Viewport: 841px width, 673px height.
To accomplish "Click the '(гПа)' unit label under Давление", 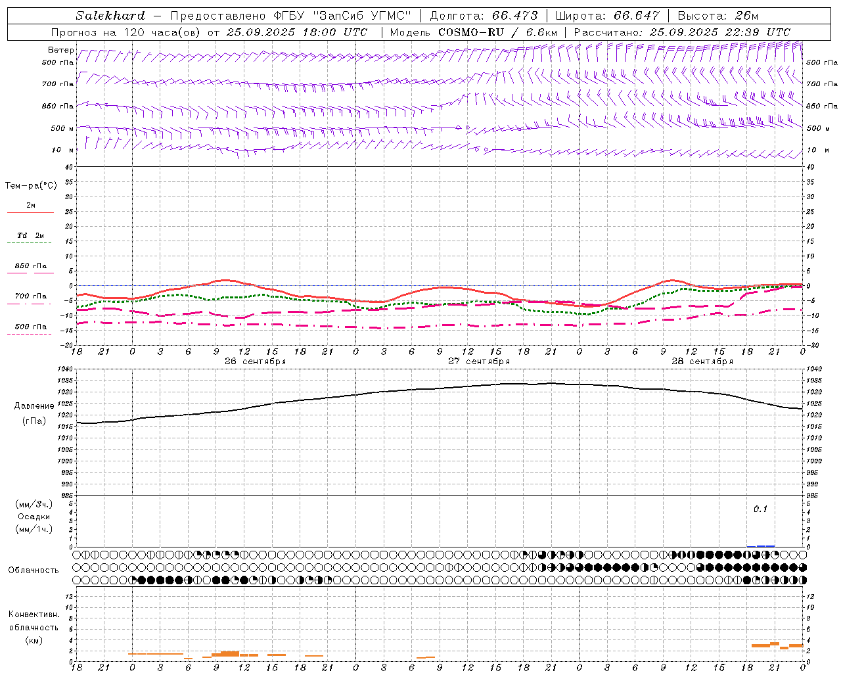I will pos(34,421).
